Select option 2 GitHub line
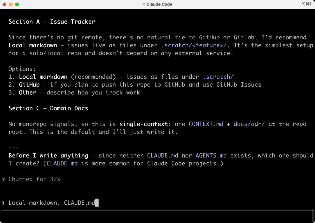Screen dimensions: 315x223 tap(135, 85)
